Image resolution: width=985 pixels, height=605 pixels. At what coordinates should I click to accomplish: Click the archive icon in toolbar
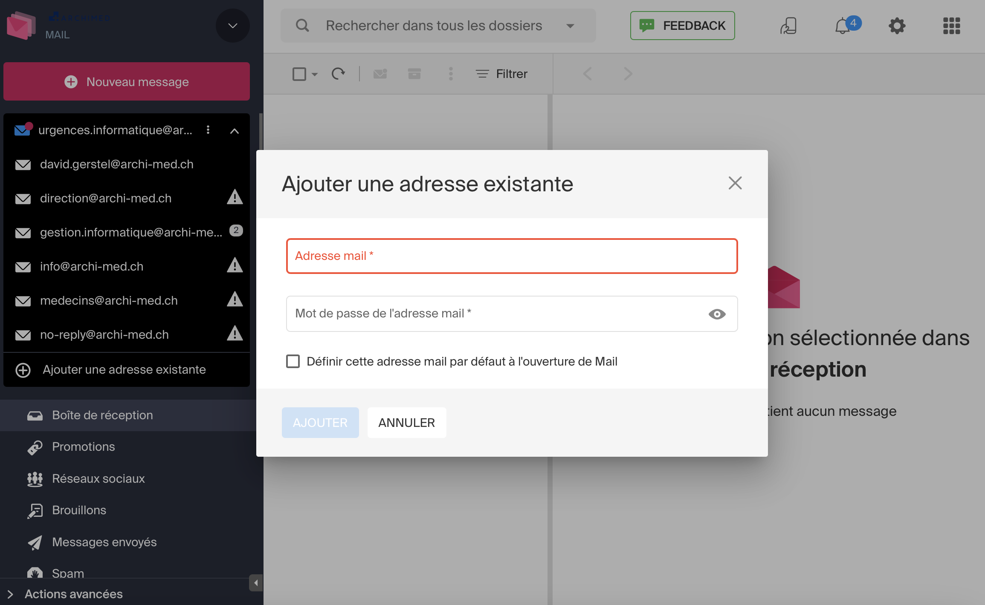pyautogui.click(x=414, y=74)
